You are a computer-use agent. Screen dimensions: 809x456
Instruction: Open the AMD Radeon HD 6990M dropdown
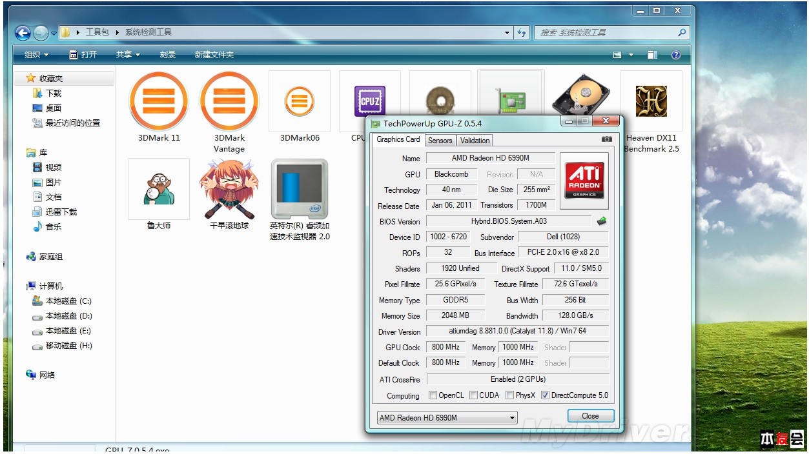(x=447, y=417)
